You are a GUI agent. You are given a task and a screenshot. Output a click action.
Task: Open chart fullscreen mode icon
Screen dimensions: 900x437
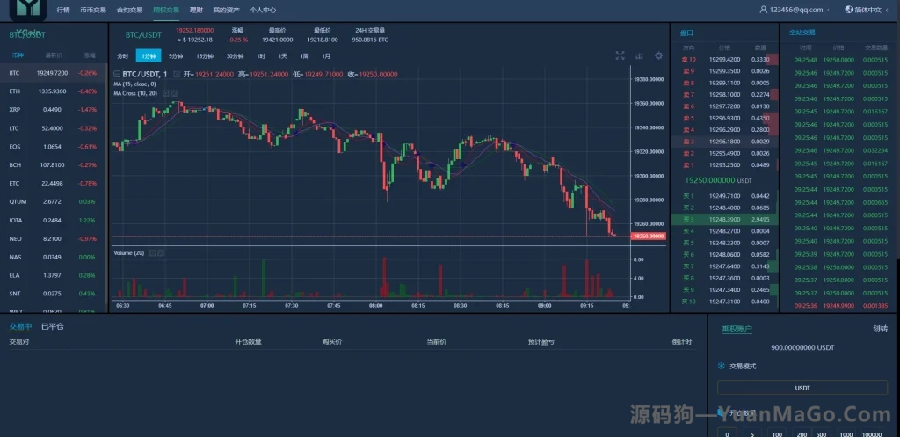coord(620,55)
